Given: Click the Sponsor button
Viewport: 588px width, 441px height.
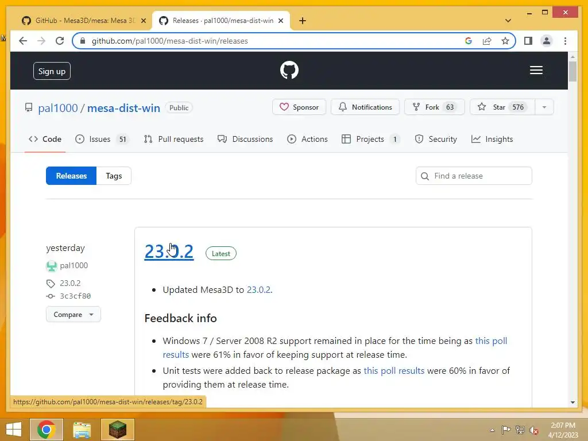Looking at the screenshot, I should tap(299, 107).
